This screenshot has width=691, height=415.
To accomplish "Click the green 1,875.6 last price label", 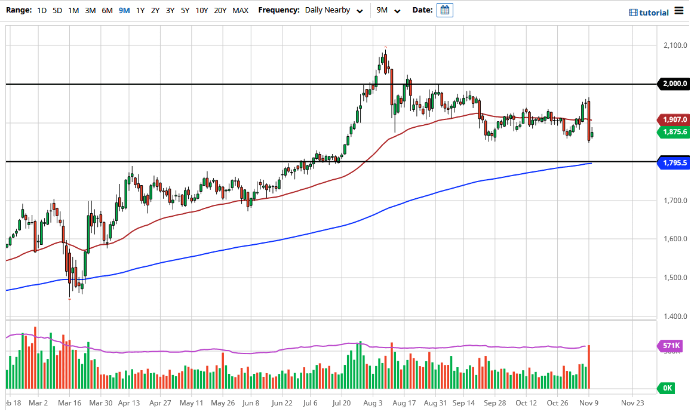I will click(x=673, y=133).
